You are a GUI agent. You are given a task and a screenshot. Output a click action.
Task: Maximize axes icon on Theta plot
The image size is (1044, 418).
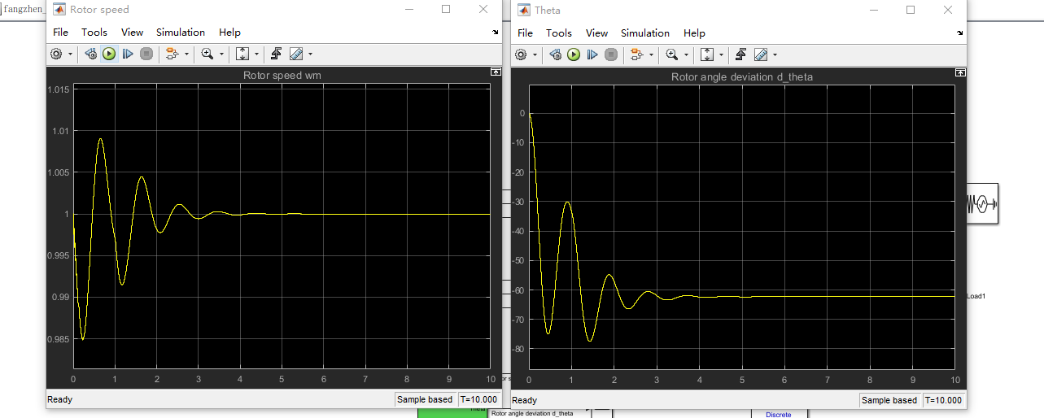tap(960, 72)
